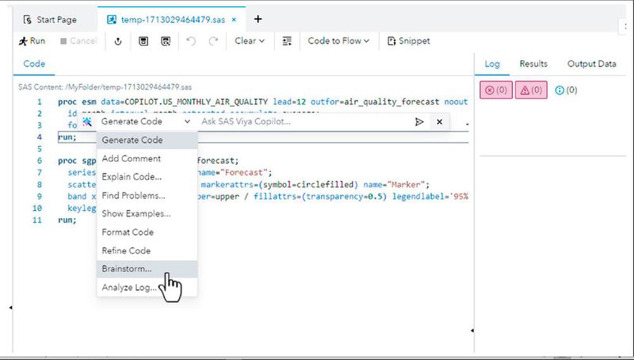Click the timer/schedule icon in toolbar

[x=117, y=41]
